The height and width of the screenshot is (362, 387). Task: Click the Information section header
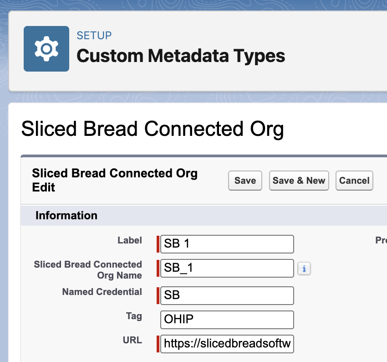66,216
